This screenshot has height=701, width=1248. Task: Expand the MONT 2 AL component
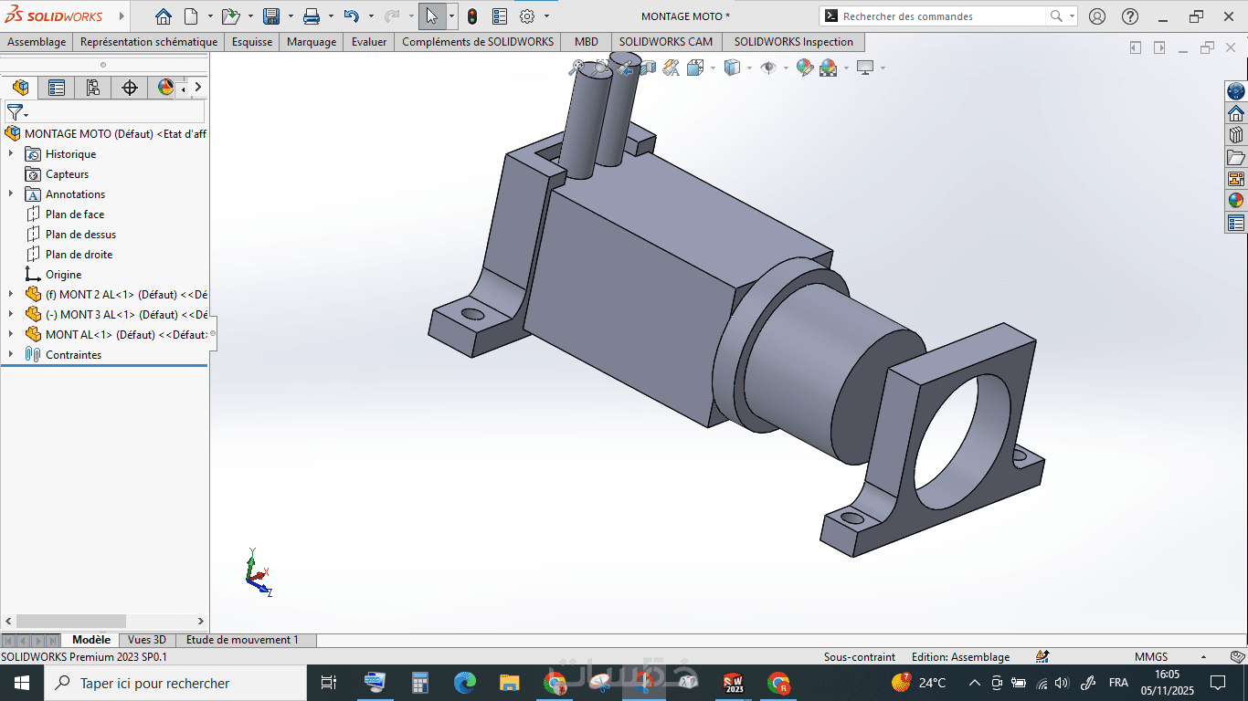tap(11, 295)
